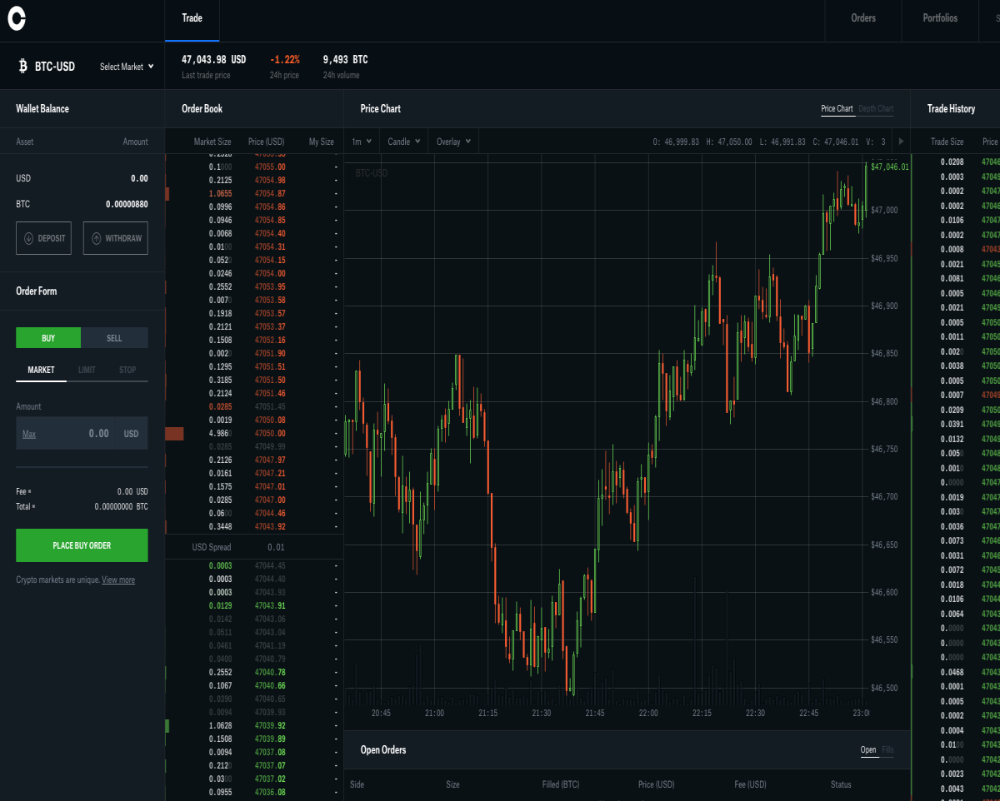Viewport: 1000px width, 801px height.
Task: Open the Portfolios page
Action: pos(940,18)
